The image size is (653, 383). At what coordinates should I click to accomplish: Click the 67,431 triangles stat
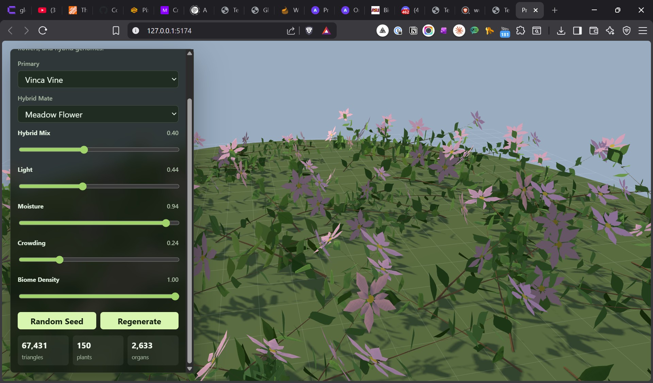(x=43, y=350)
